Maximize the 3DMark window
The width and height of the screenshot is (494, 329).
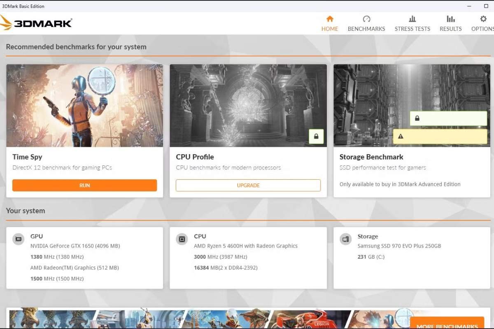pyautogui.click(x=486, y=6)
